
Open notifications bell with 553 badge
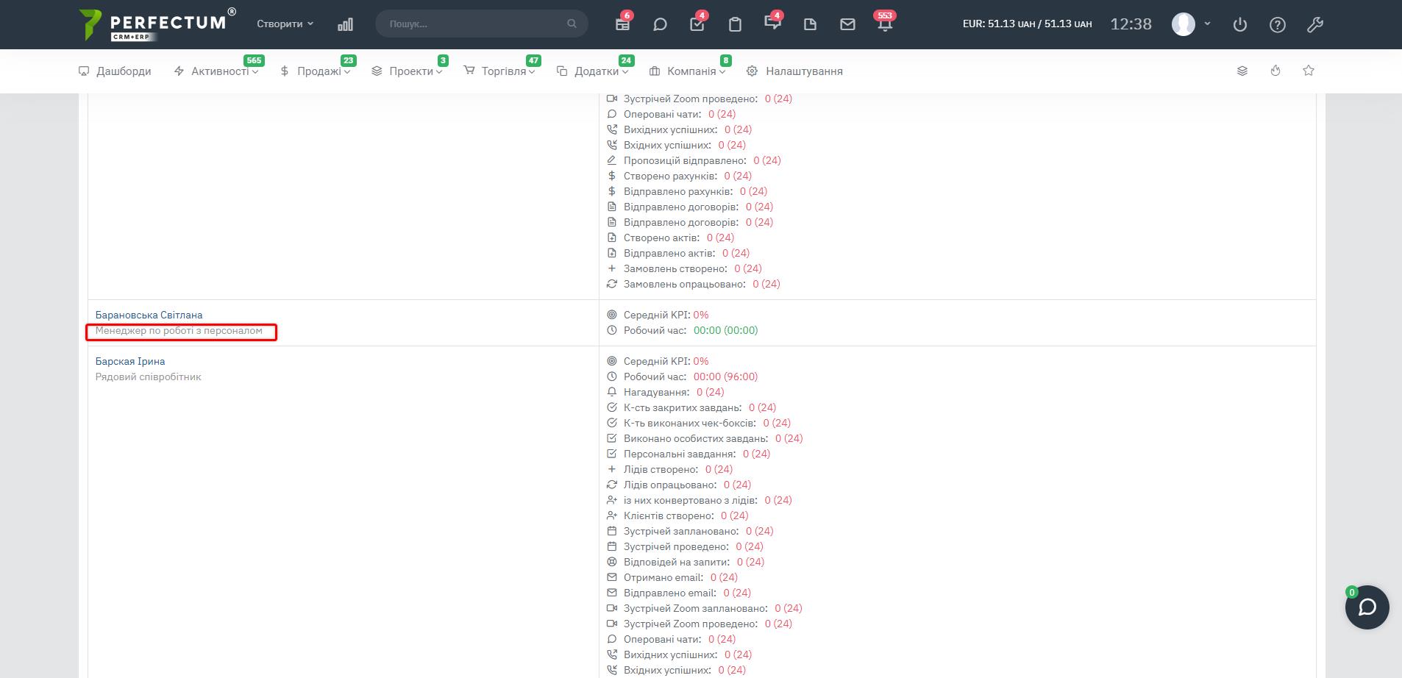click(885, 24)
